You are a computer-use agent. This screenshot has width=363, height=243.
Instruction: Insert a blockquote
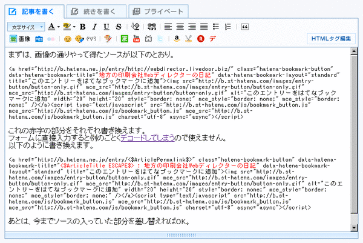(x=244, y=27)
